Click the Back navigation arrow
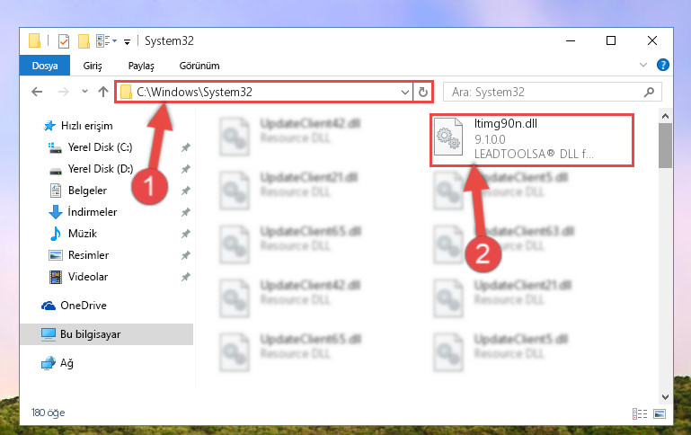Image resolution: width=691 pixels, height=435 pixels. (x=37, y=92)
